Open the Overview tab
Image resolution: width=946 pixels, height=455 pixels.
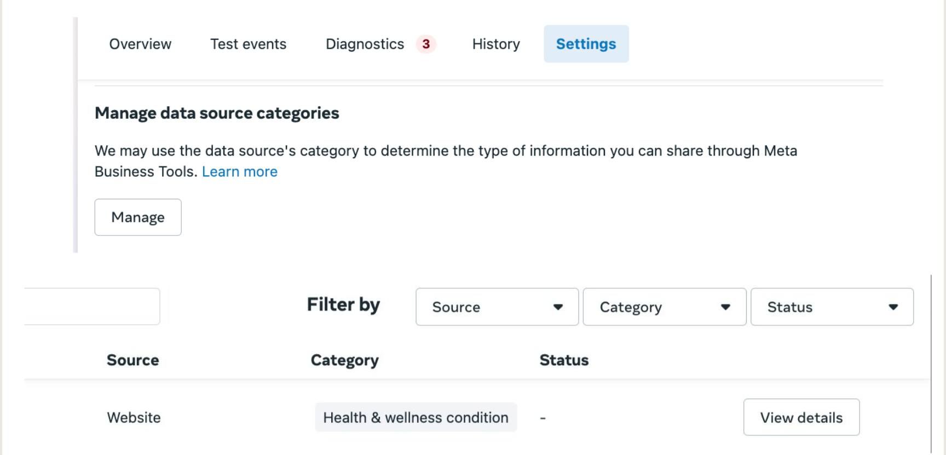coord(140,44)
